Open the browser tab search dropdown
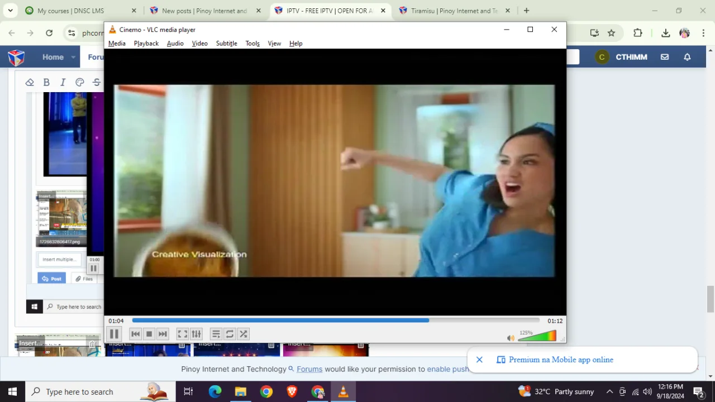715x402 pixels. [x=10, y=11]
